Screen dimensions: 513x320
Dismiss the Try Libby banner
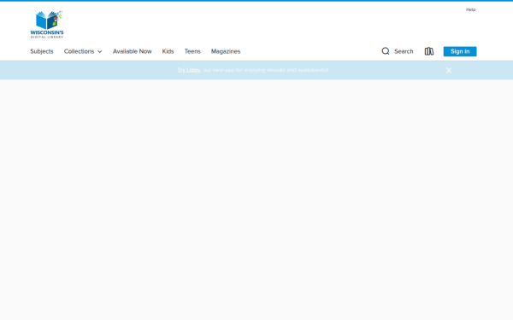(x=449, y=70)
